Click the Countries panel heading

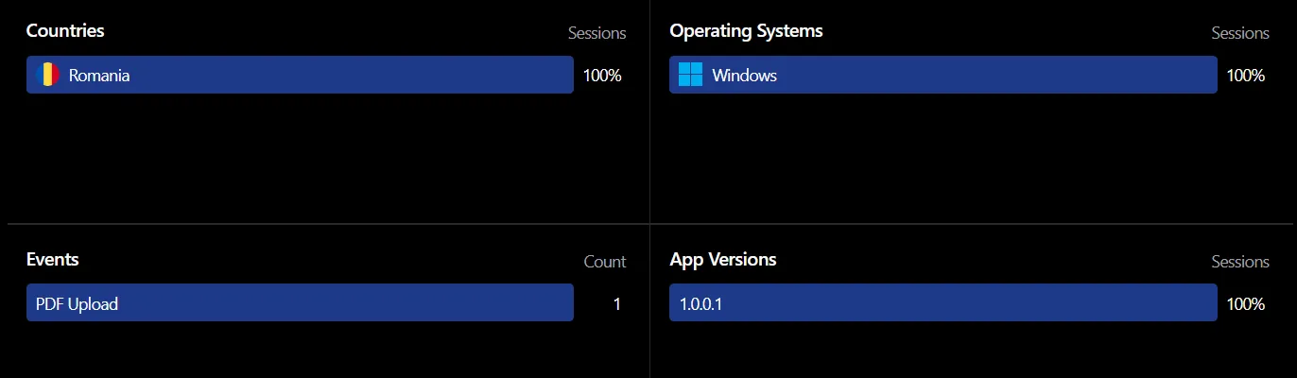[65, 31]
